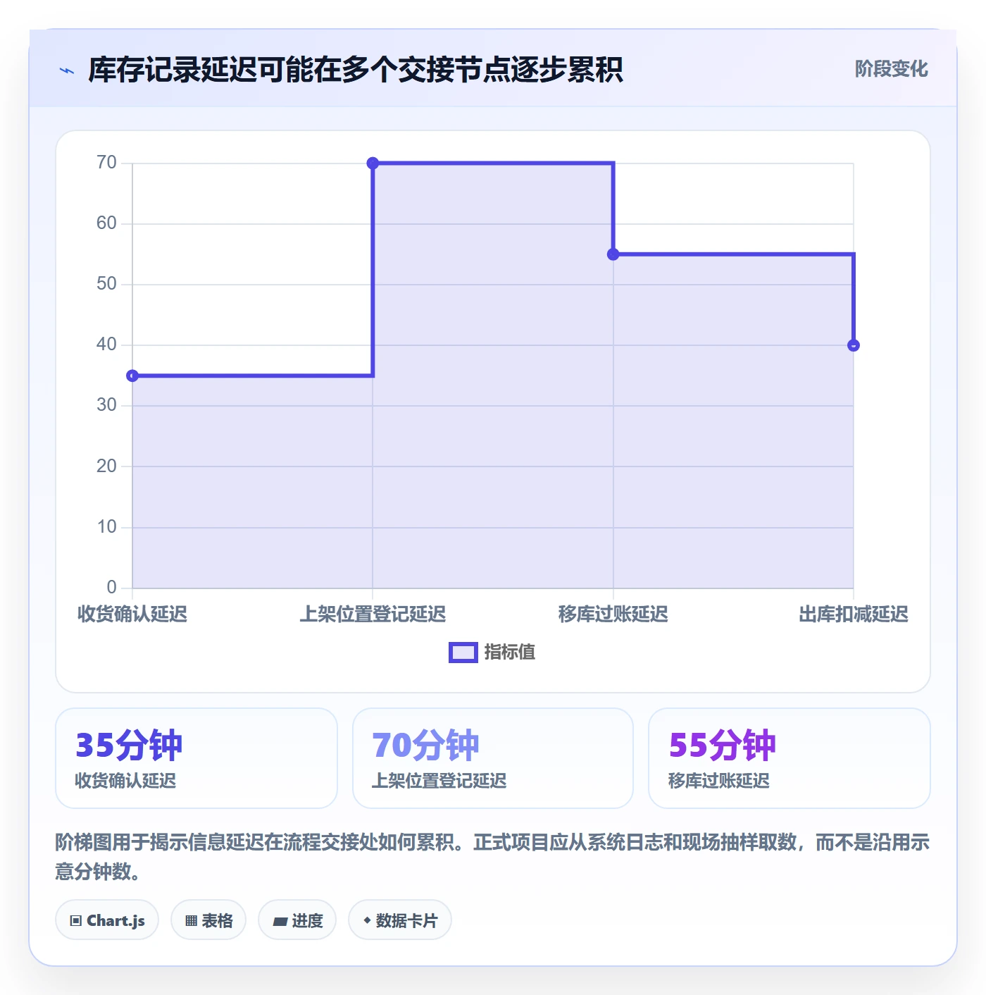Viewport: 986px width, 995px height.
Task: Click the grid icon in 表格 chip
Action: 191,920
